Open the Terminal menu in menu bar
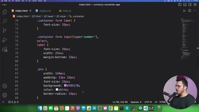 [35, 1]
